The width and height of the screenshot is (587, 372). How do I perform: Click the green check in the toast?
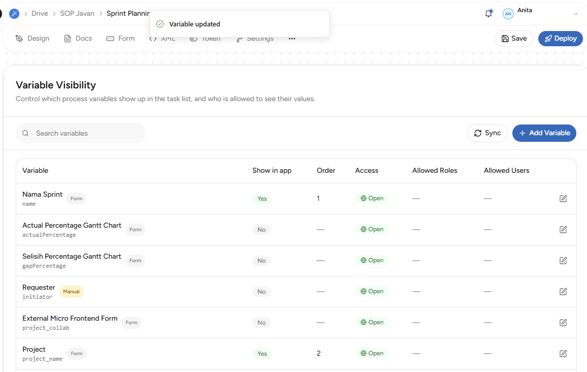(x=160, y=24)
